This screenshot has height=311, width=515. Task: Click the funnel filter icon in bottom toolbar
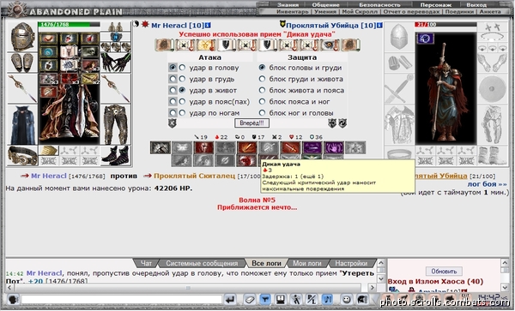264,299
